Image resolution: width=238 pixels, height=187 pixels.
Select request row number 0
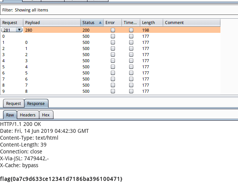pyautogui.click(x=3, y=36)
